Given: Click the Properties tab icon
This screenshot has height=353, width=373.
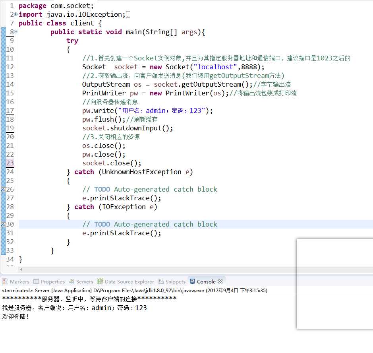Looking at the screenshot, I should click(36, 281).
